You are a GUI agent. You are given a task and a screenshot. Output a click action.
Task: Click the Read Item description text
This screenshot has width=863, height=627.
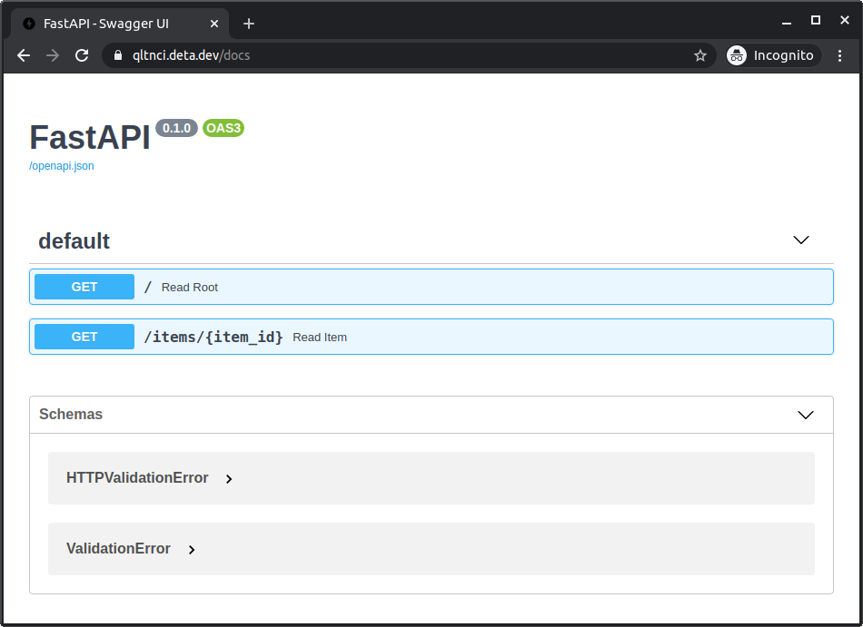(x=320, y=338)
